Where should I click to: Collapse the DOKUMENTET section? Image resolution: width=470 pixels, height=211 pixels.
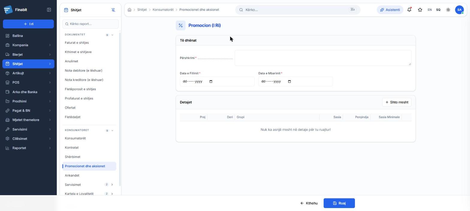point(112,35)
